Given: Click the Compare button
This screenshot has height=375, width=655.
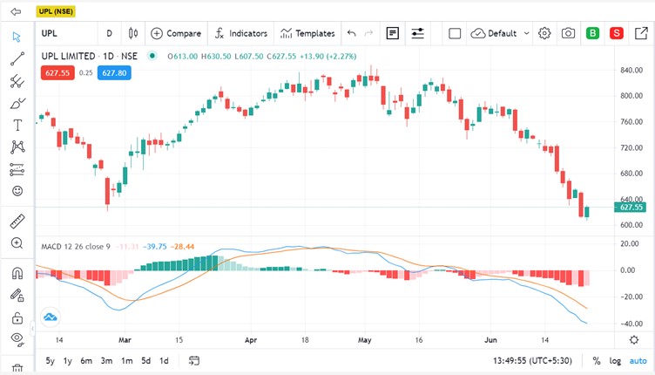Looking at the screenshot, I should [176, 33].
